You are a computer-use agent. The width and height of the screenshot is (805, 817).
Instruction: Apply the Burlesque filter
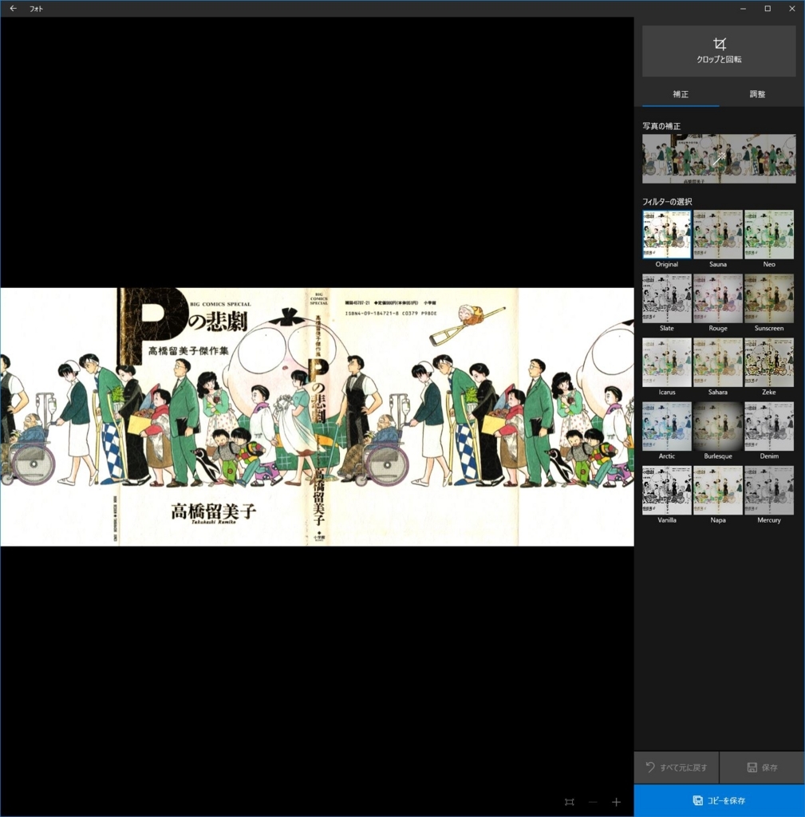(x=718, y=426)
